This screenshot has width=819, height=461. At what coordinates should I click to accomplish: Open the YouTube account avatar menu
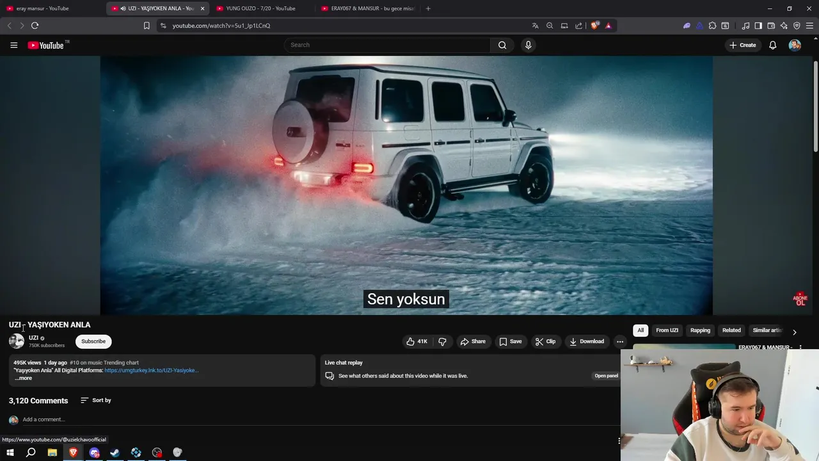click(x=795, y=45)
